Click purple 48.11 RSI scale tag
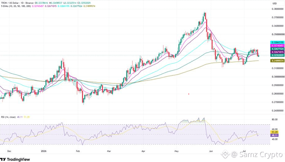The width and height of the screenshot is (285, 162). [275, 135]
